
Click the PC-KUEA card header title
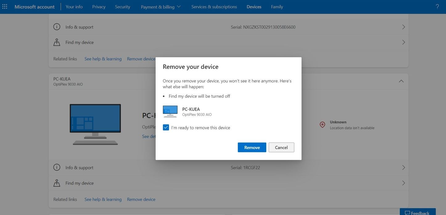click(62, 79)
